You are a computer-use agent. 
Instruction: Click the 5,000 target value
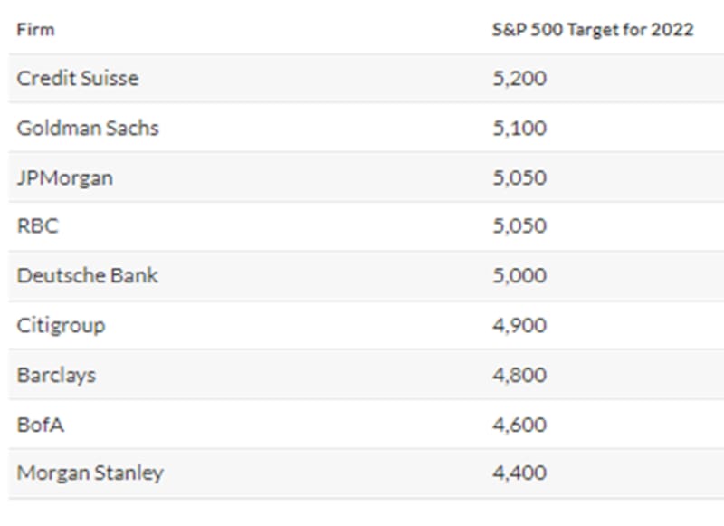pos(519,275)
